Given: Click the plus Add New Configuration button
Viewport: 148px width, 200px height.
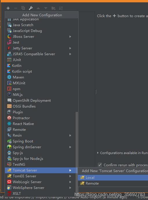Looking at the screenshot, I should click(8, 8).
